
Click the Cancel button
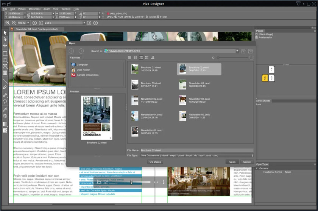(x=247, y=162)
